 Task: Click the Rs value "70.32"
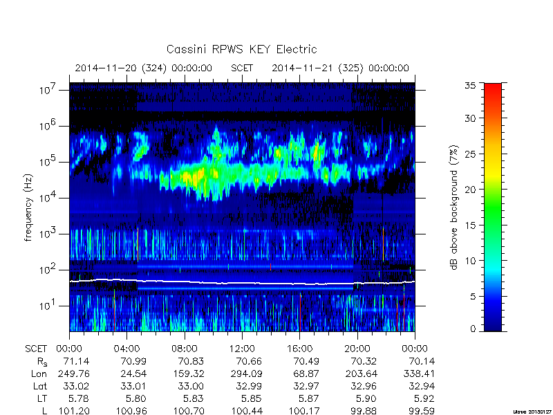364,361
